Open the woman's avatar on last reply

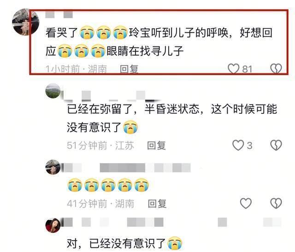point(53,225)
